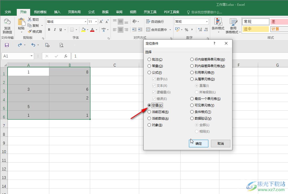Click the text orientation icon

click(134, 21)
